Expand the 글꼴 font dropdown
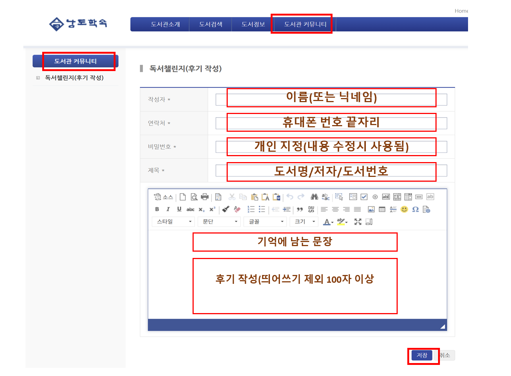The height and width of the screenshot is (376, 511). [x=265, y=222]
